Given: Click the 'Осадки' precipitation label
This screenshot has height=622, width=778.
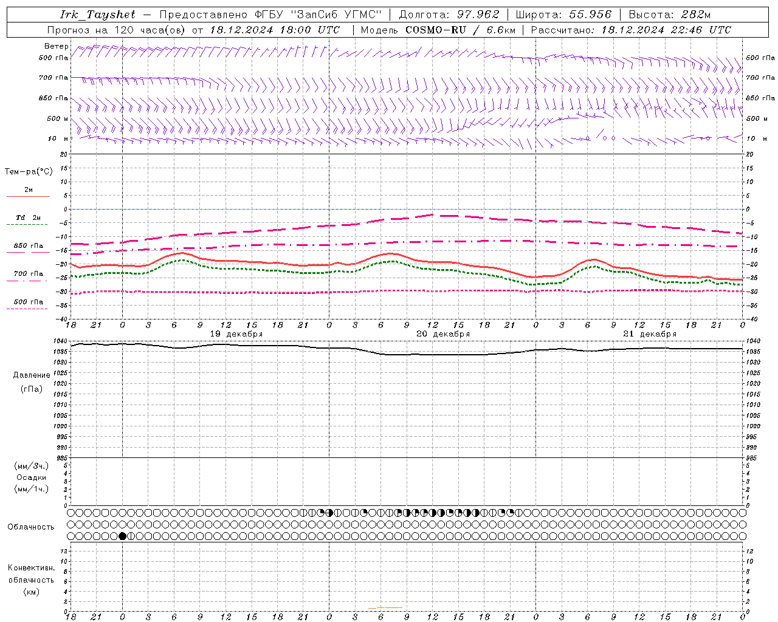Looking at the screenshot, I should pos(32,477).
